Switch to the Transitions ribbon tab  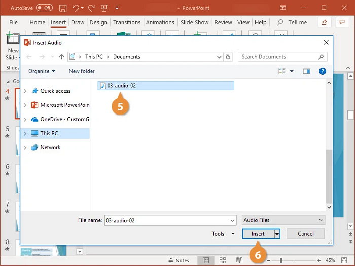coord(127,22)
